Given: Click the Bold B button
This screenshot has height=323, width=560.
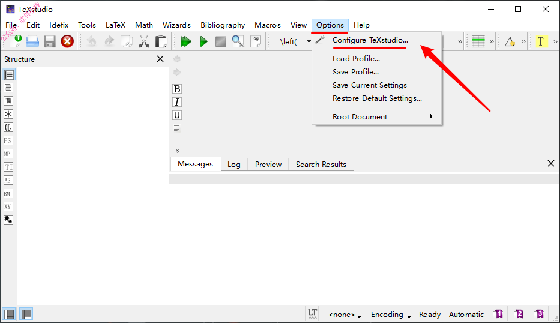Looking at the screenshot, I should [x=177, y=89].
